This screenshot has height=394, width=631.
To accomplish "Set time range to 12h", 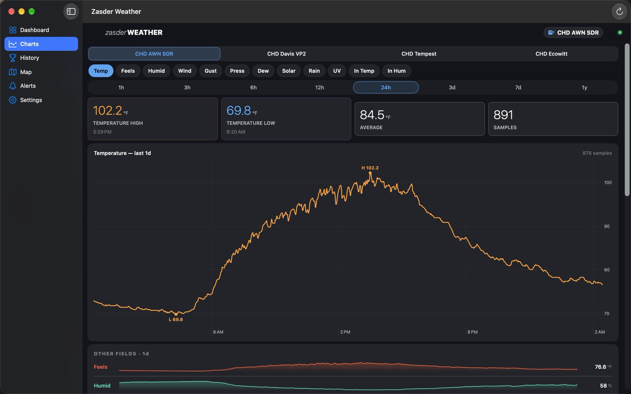I will [x=320, y=87].
